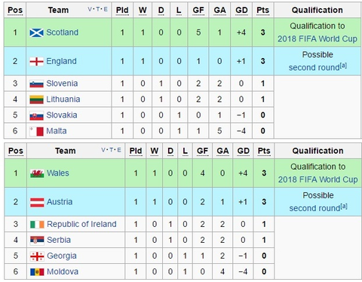Viewport: 362px width, 282px height.
Task: Click second round link in Austria row
Action: (314, 208)
